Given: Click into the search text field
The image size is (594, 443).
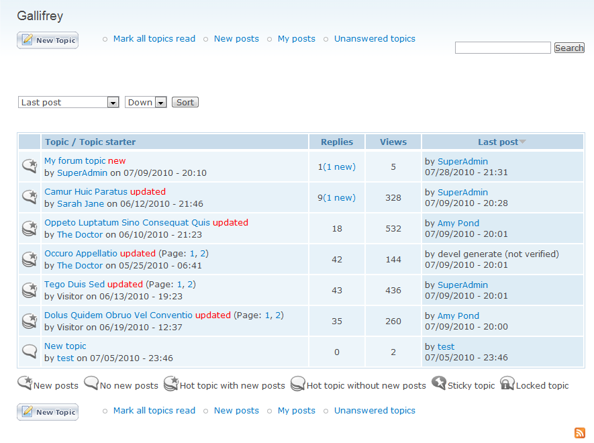Looking at the screenshot, I should pos(503,48).
